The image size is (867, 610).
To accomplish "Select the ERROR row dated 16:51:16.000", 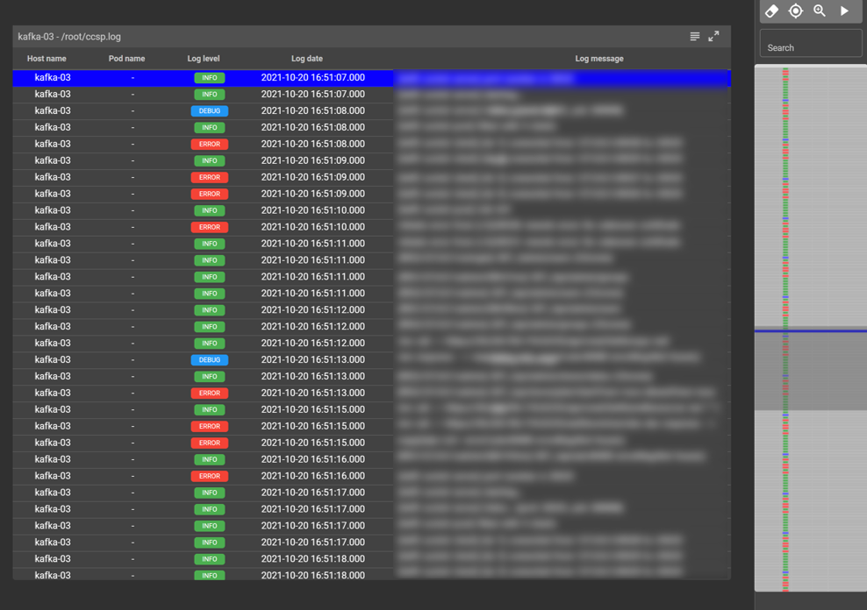I will tap(312, 476).
